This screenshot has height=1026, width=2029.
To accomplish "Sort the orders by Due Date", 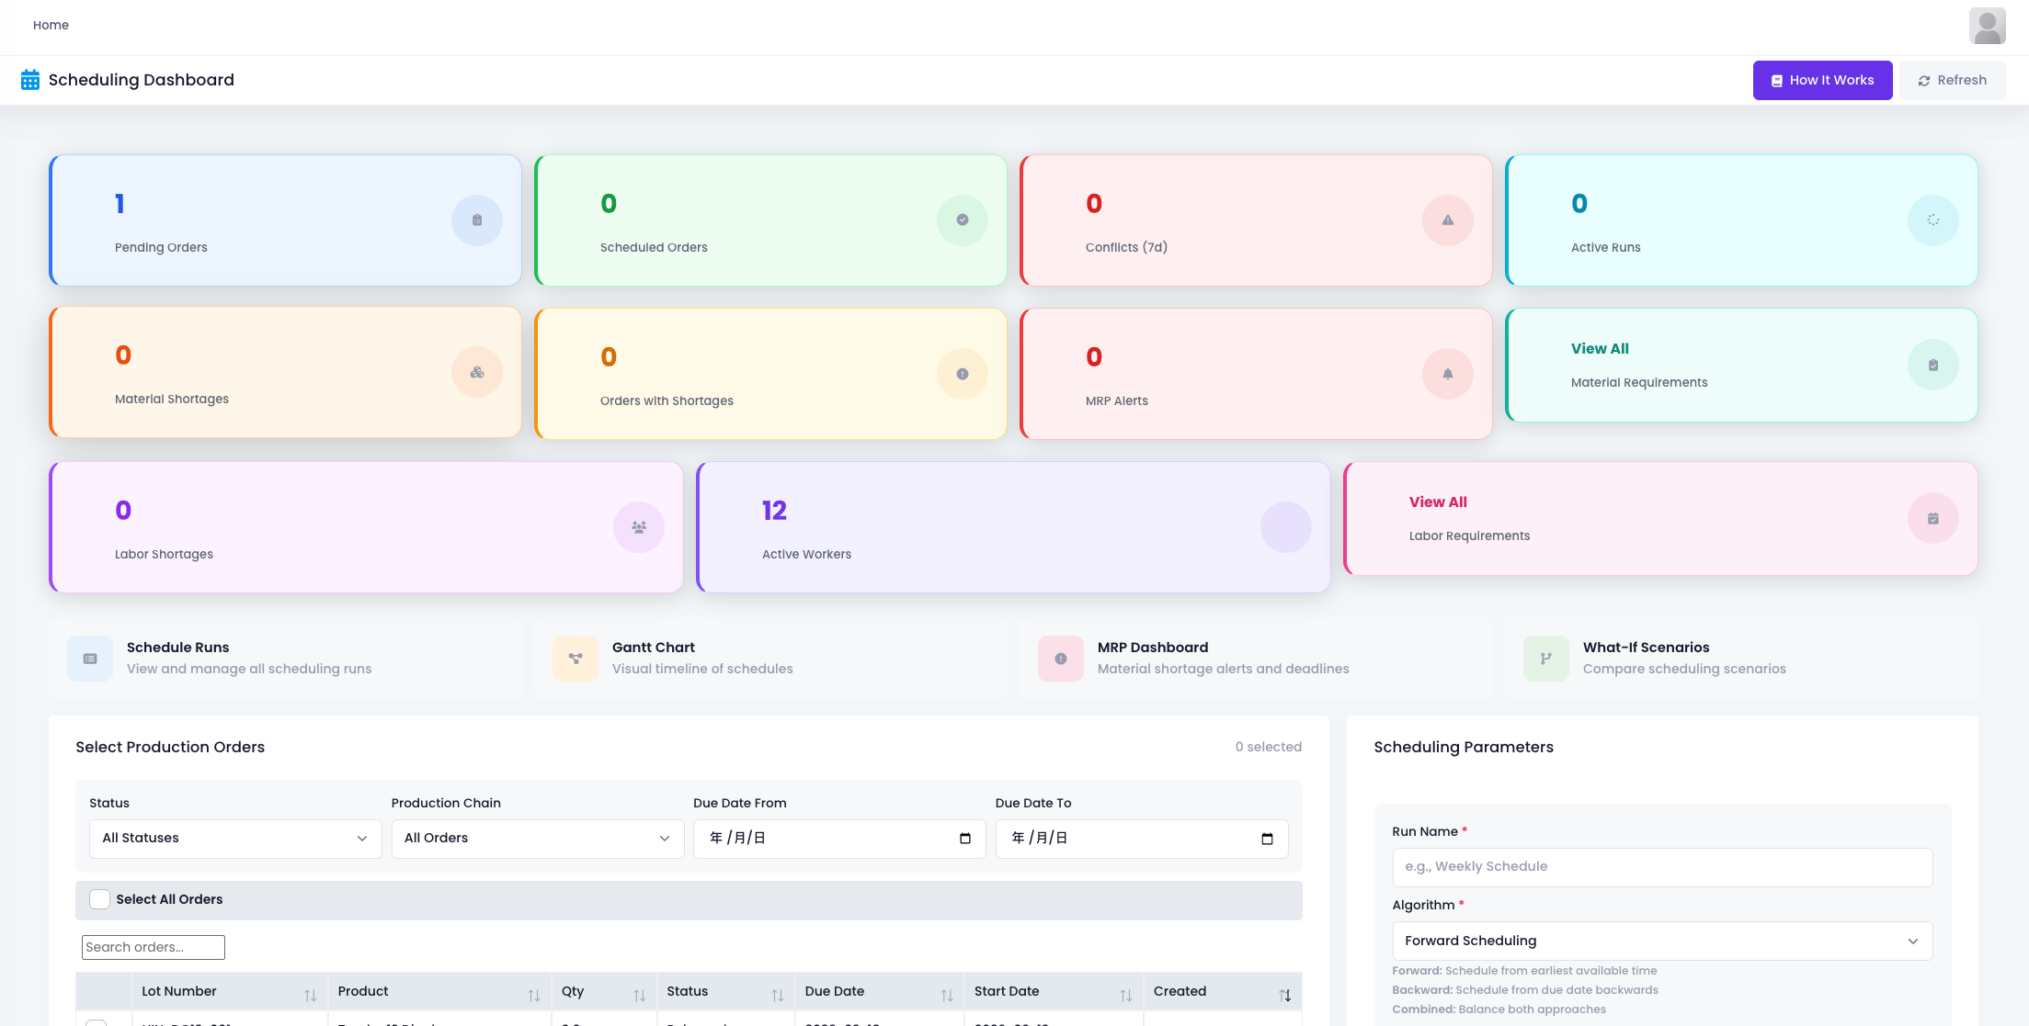I will (x=946, y=995).
